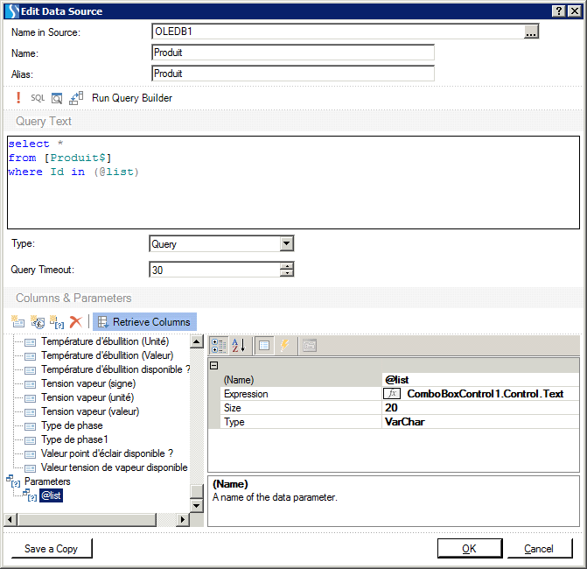Click the Name field containing Produit
587x569 pixels.
click(293, 53)
